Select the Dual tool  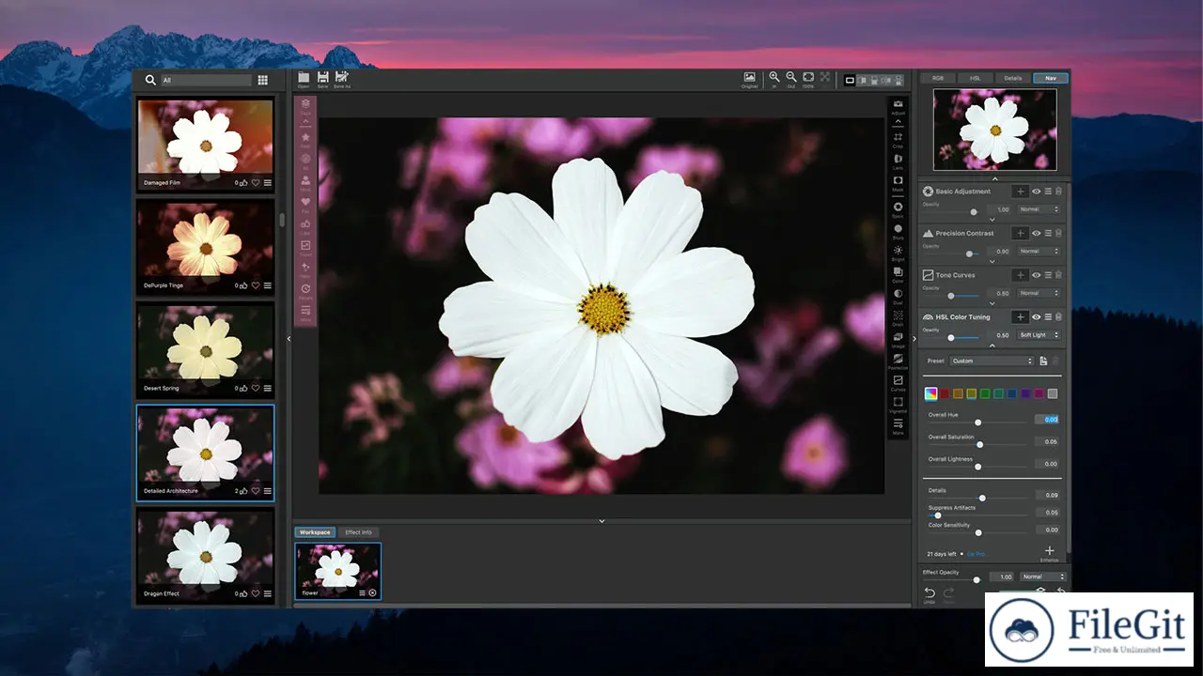click(898, 293)
